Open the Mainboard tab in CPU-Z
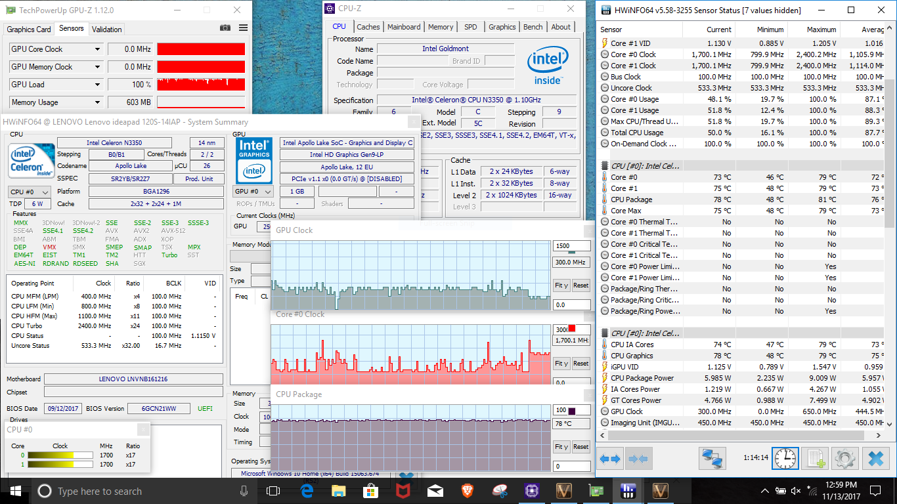Image resolution: width=897 pixels, height=504 pixels. pos(404,27)
